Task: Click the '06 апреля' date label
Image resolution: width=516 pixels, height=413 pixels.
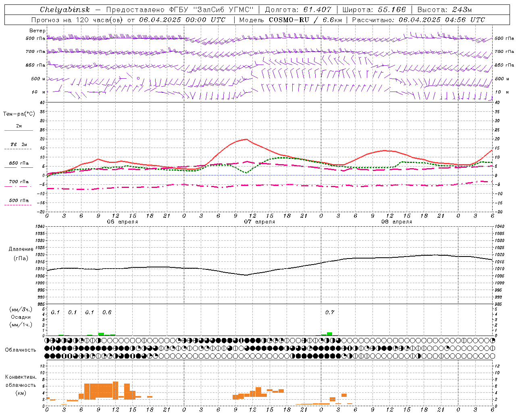Action: click(x=122, y=222)
